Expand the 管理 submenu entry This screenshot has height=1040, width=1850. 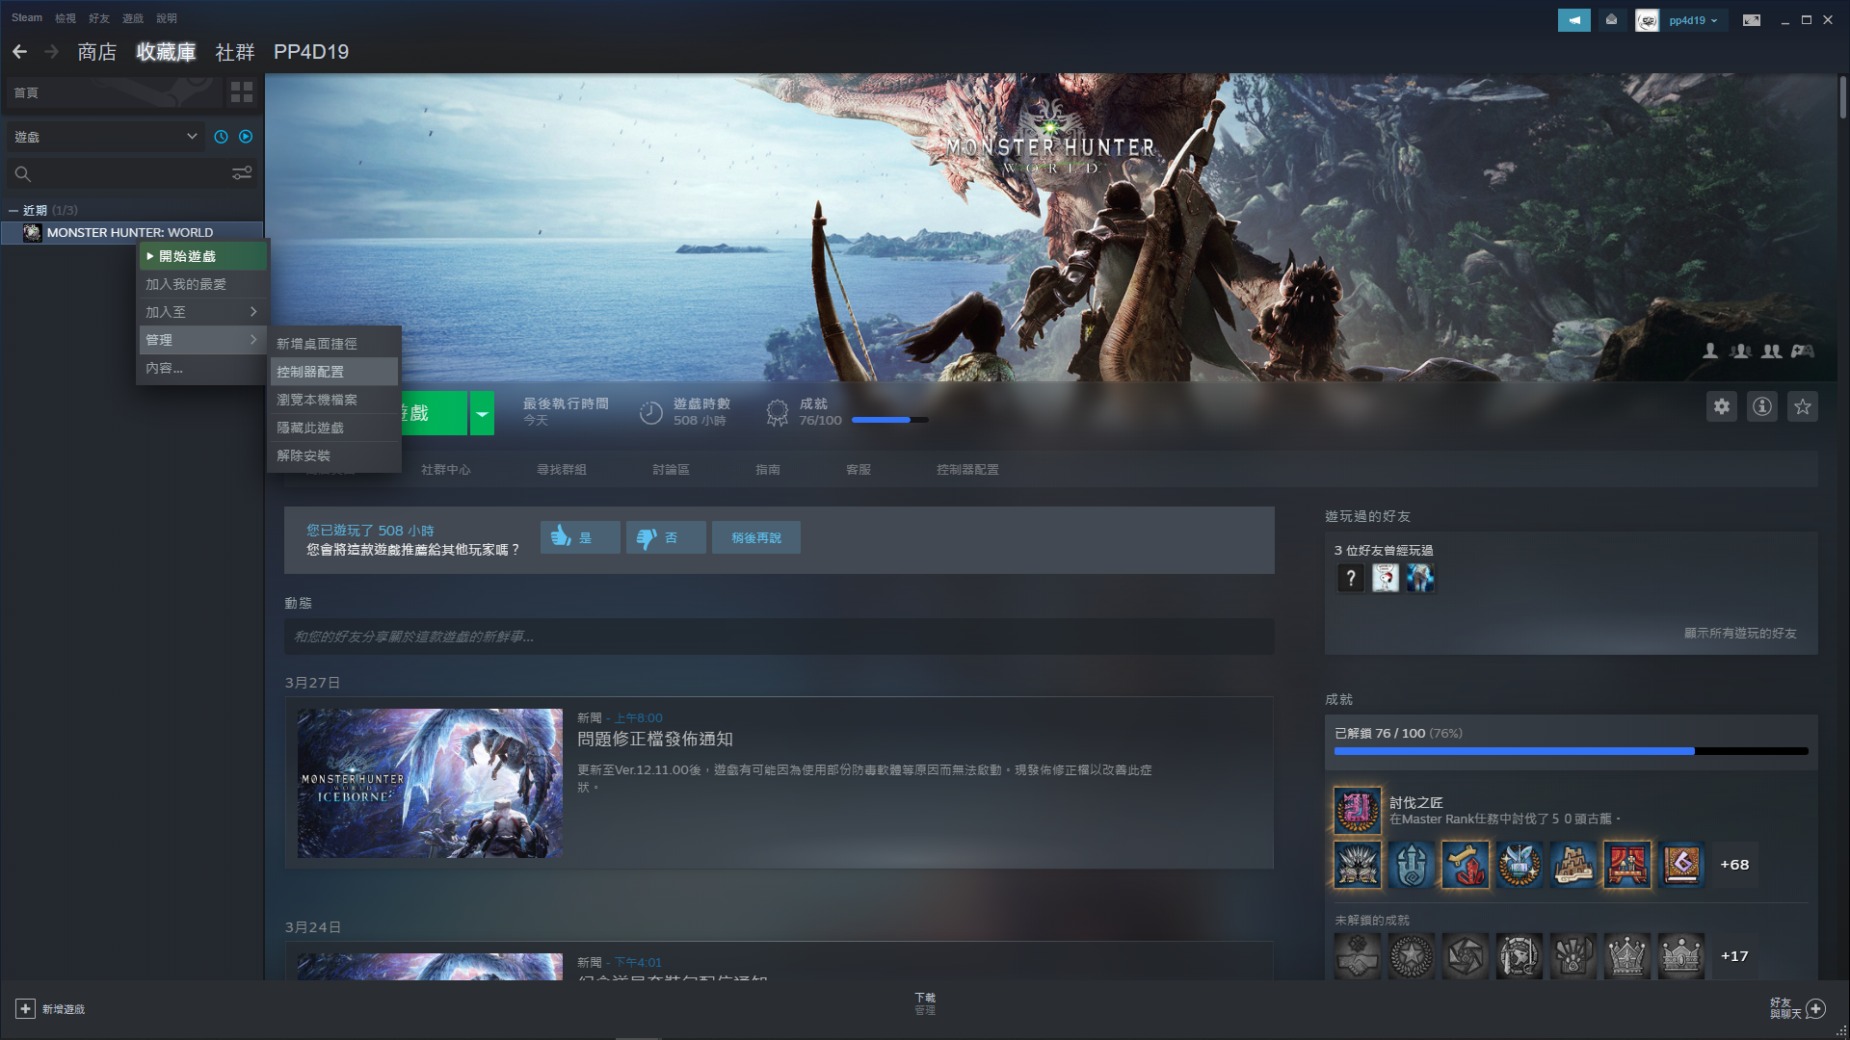202,340
